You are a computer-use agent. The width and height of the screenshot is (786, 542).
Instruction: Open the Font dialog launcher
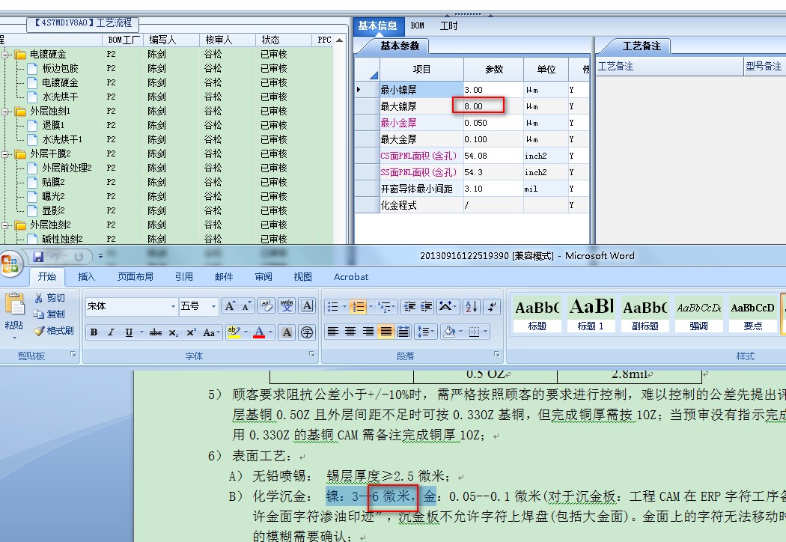click(312, 354)
